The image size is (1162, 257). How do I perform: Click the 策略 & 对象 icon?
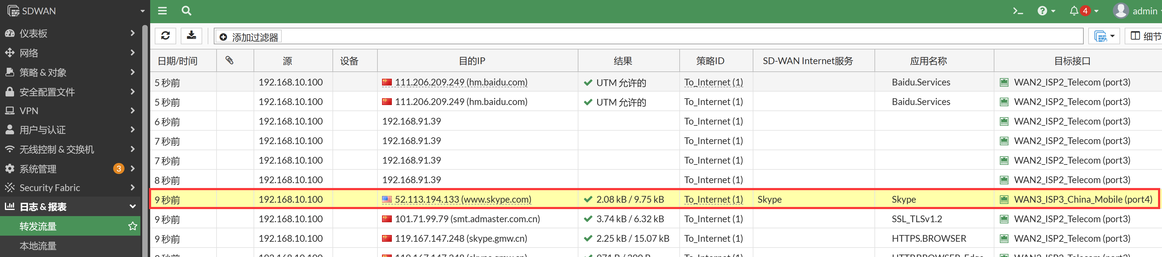tap(9, 72)
